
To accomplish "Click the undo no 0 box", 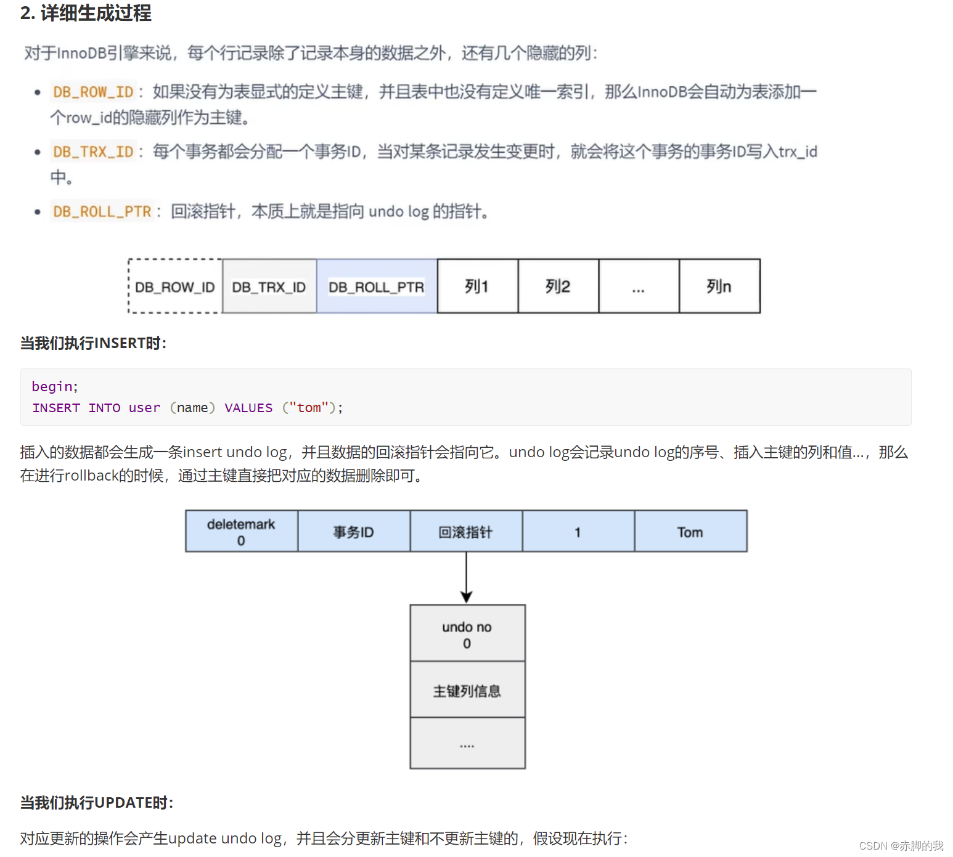I will (x=467, y=634).
